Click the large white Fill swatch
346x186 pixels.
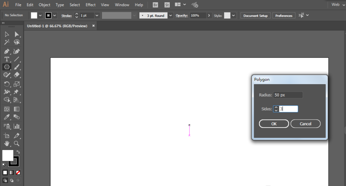coord(8,155)
